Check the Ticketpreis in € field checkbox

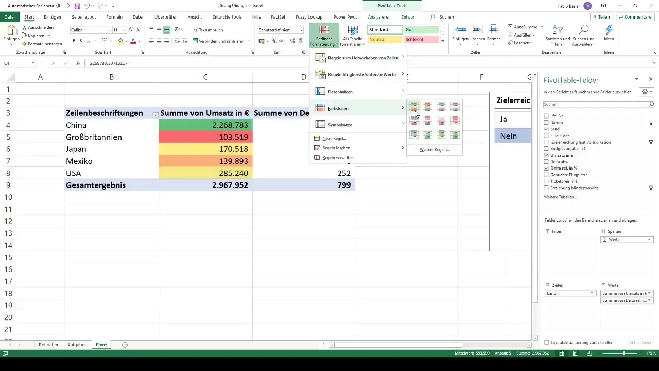[x=546, y=181]
